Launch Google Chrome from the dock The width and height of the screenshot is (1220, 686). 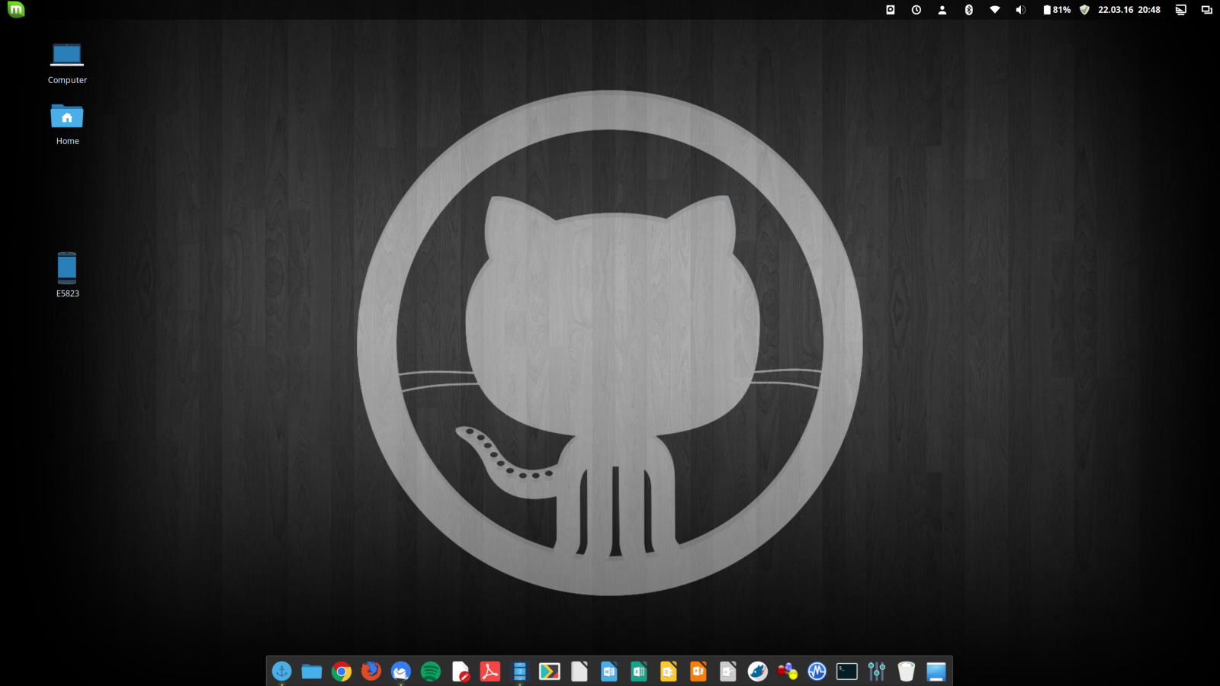(x=342, y=672)
